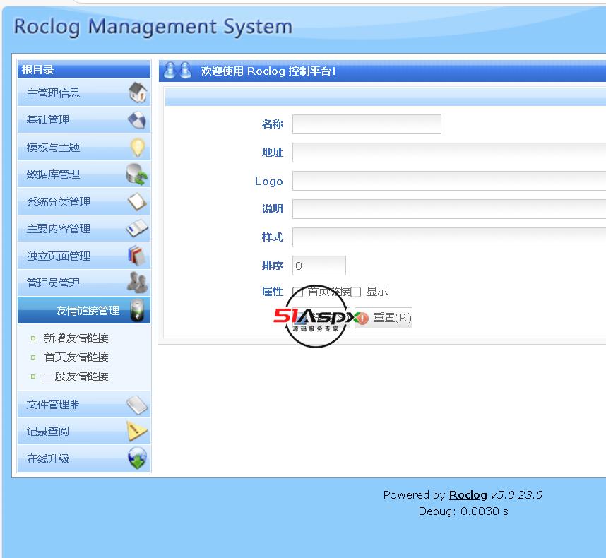This screenshot has width=606, height=558.
Task: Open the 新增友情链接 link
Action: click(76, 338)
